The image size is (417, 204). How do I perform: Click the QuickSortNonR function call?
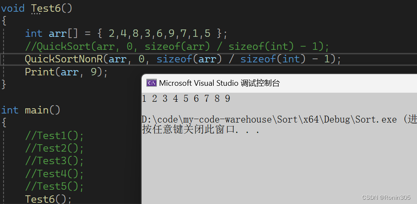[65, 59]
